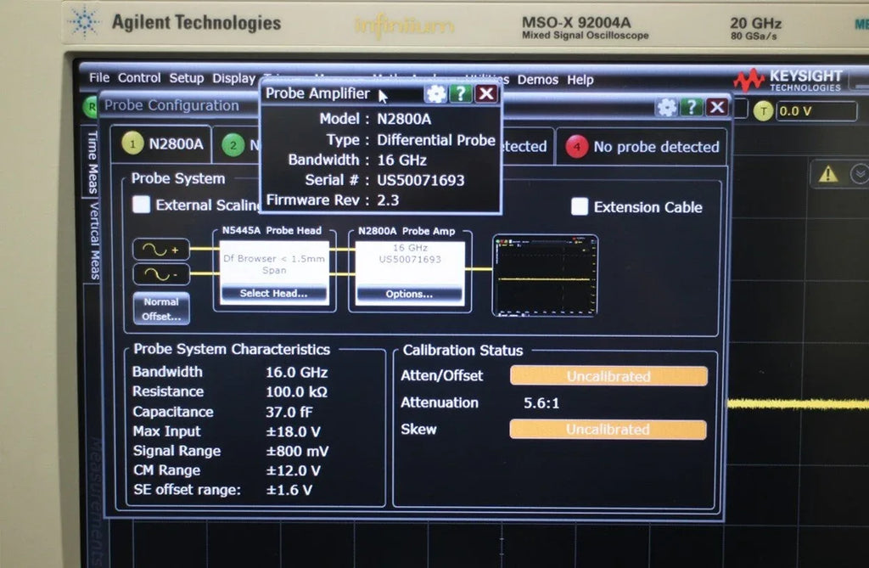Click Atten/Offset Uncalibrated button
Viewport: 869px width, 568px height.
tap(608, 376)
